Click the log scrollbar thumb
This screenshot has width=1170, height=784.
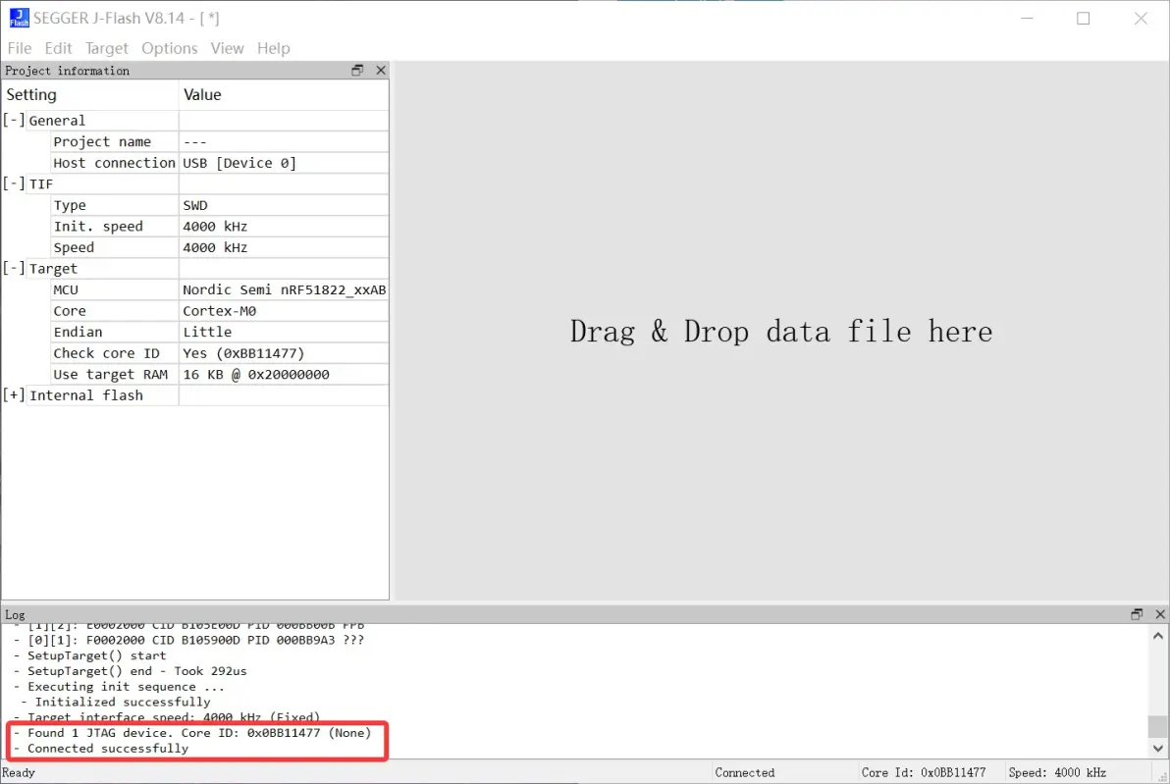coord(1158,725)
